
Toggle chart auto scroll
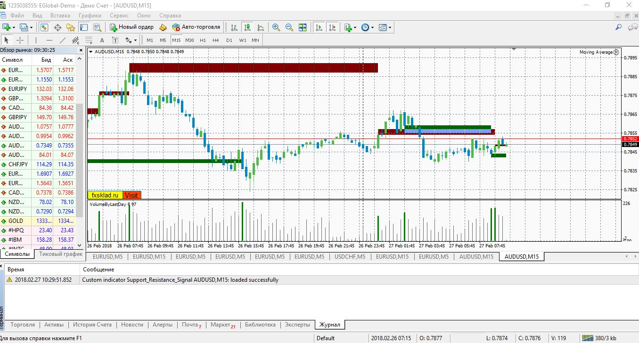pyautogui.click(x=319, y=27)
